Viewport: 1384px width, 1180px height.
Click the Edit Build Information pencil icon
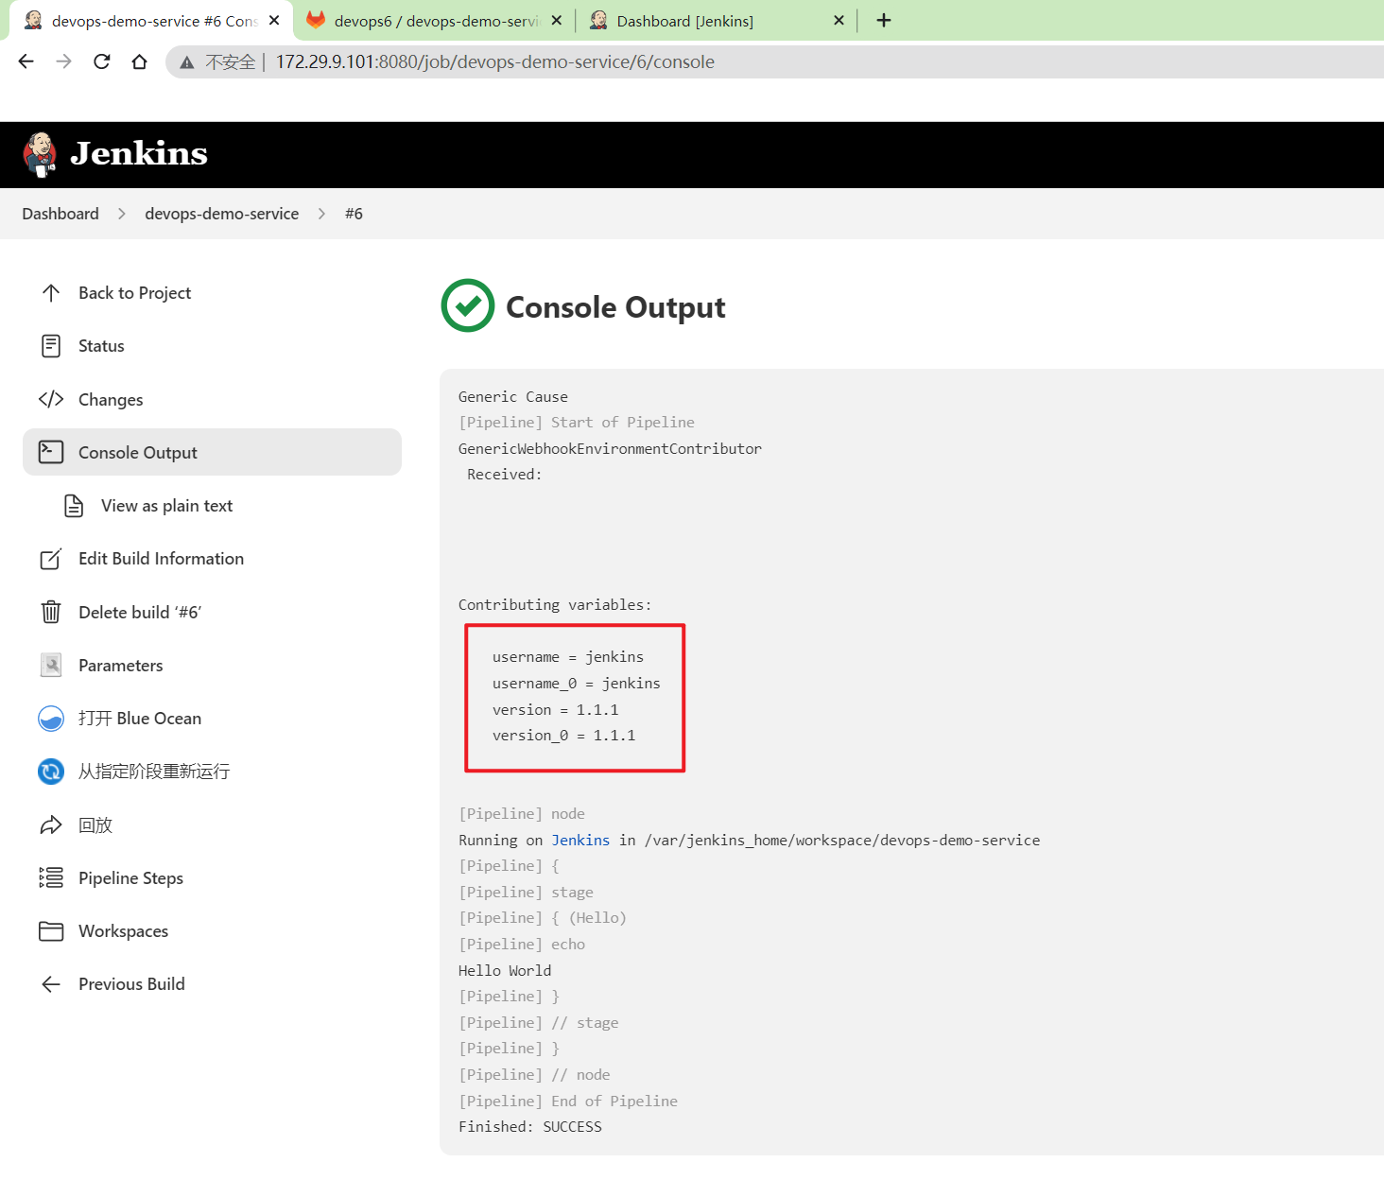click(51, 559)
